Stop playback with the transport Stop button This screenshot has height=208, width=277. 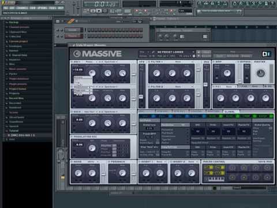tap(99, 11)
